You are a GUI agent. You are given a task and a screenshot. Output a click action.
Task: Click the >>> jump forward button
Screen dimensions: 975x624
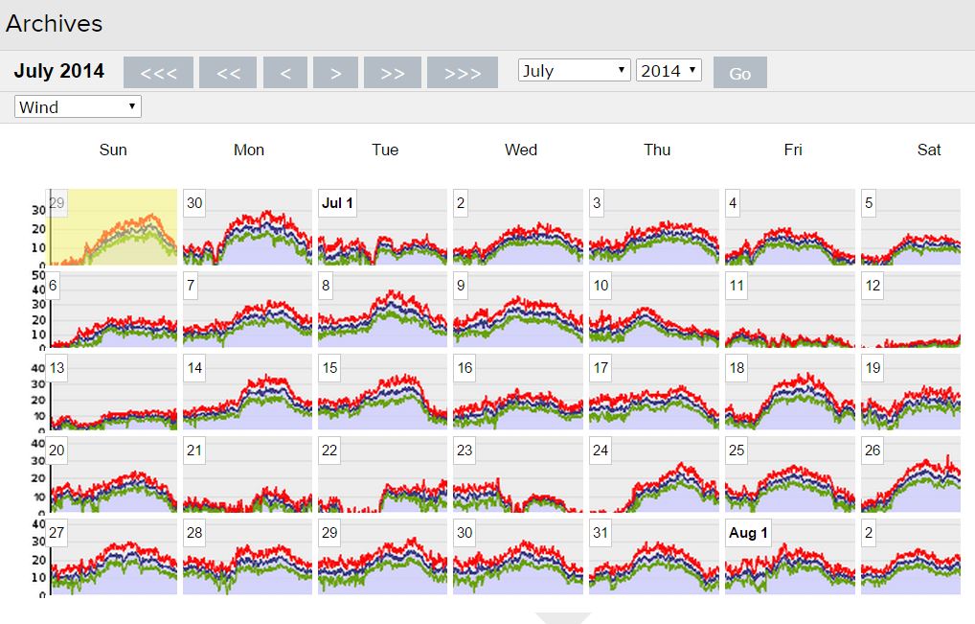463,73
